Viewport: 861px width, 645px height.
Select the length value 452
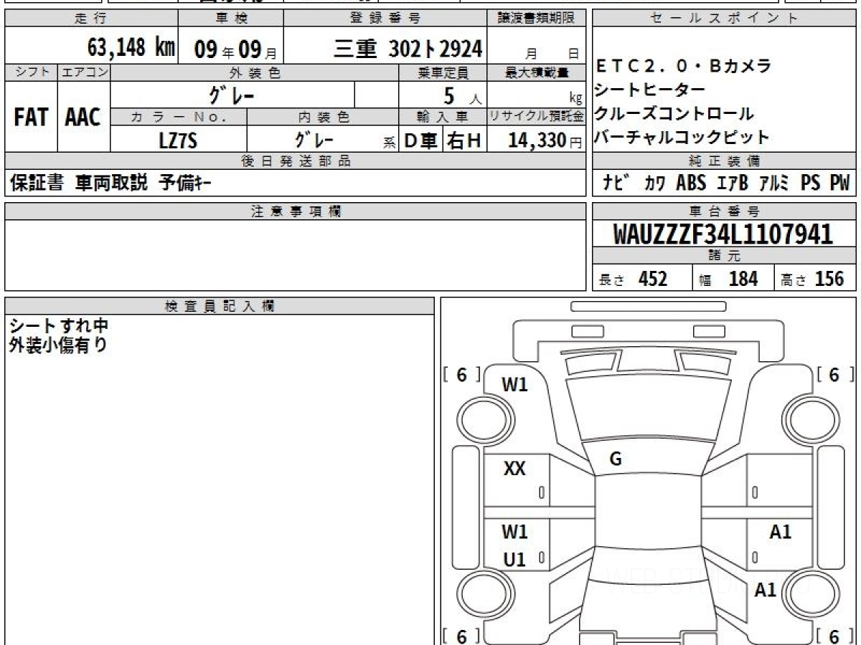tap(652, 279)
